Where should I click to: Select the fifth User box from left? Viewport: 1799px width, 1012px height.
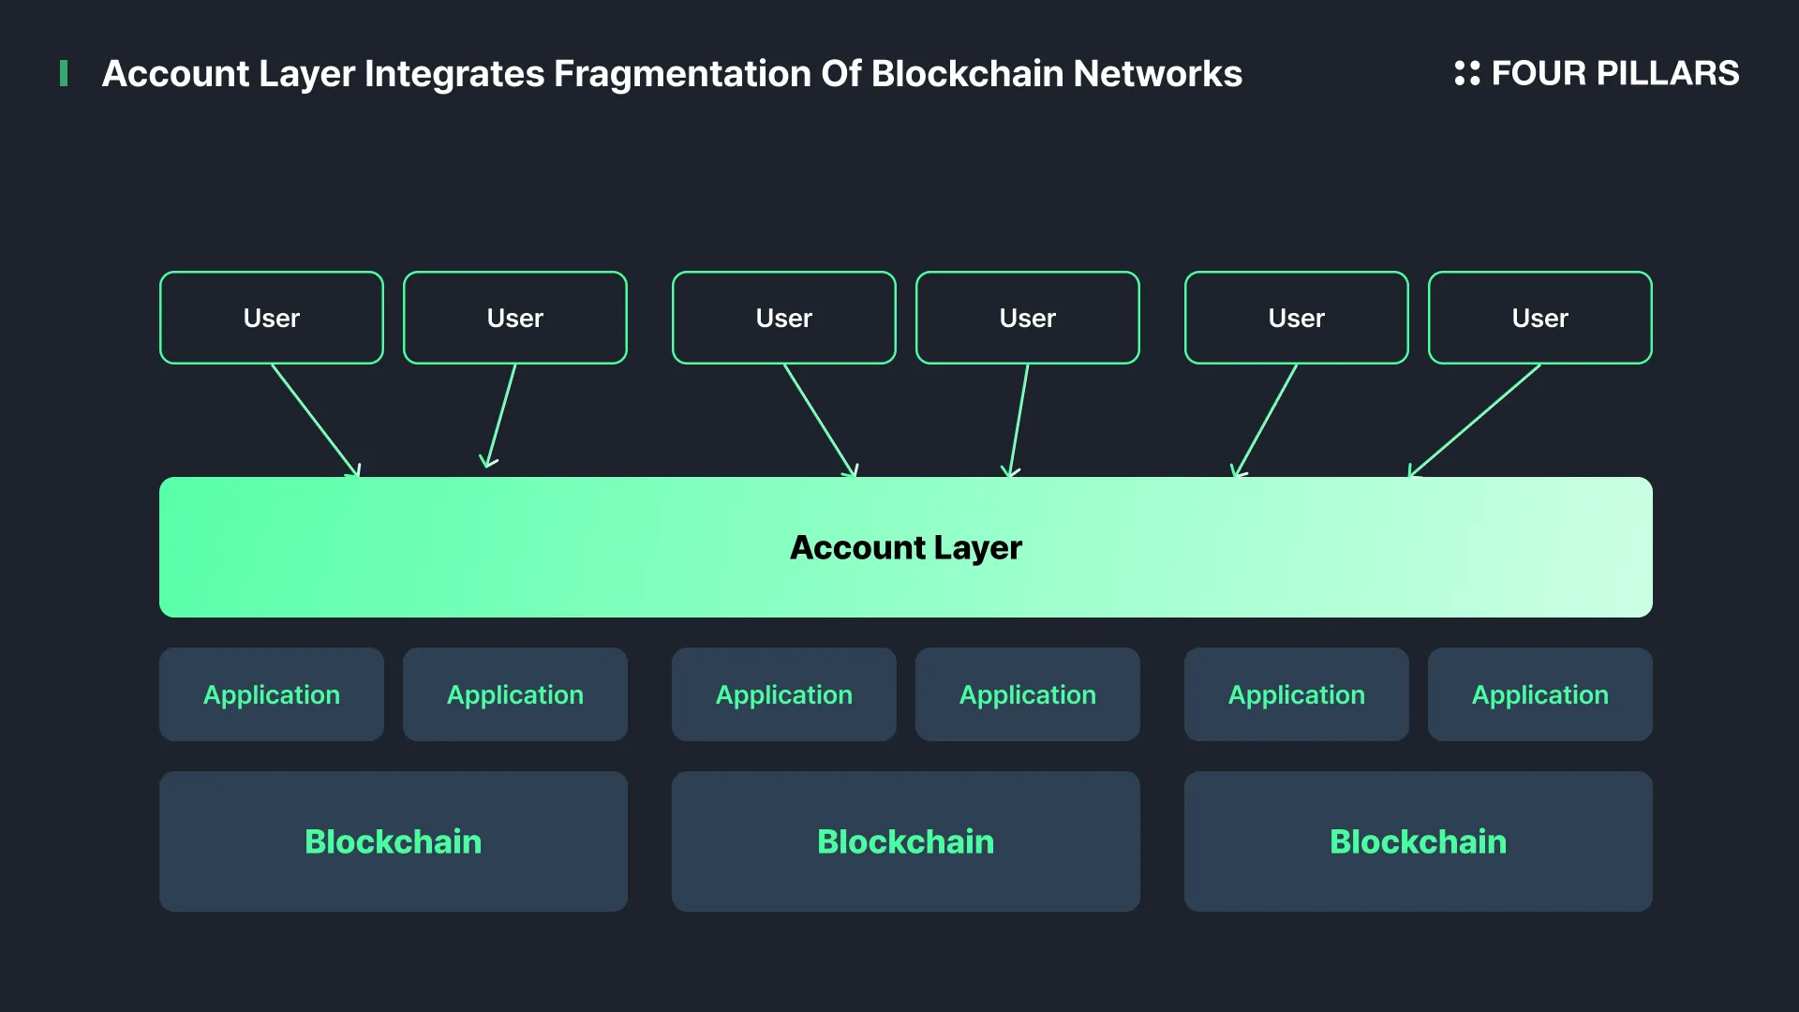pyautogui.click(x=1297, y=318)
